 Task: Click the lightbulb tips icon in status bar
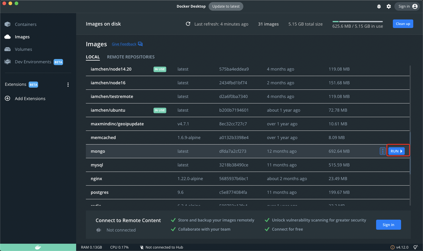pos(415,247)
